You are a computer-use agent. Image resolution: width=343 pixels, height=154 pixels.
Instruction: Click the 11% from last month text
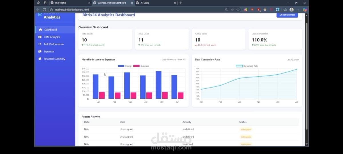[x=95, y=45]
